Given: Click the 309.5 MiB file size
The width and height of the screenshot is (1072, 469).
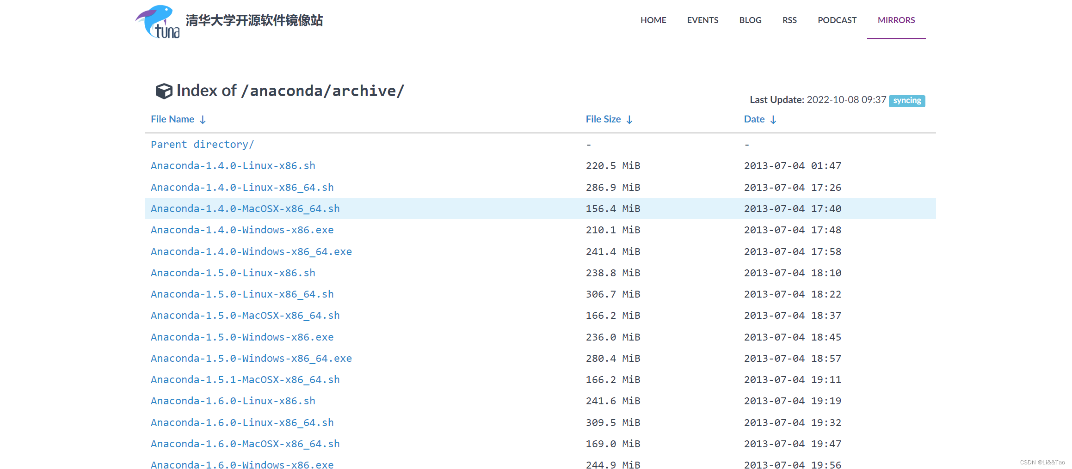Looking at the screenshot, I should pyautogui.click(x=613, y=422).
